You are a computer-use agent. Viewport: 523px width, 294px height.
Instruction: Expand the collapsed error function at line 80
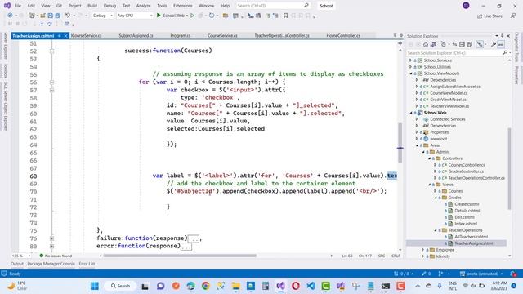pyautogui.click(x=51, y=246)
